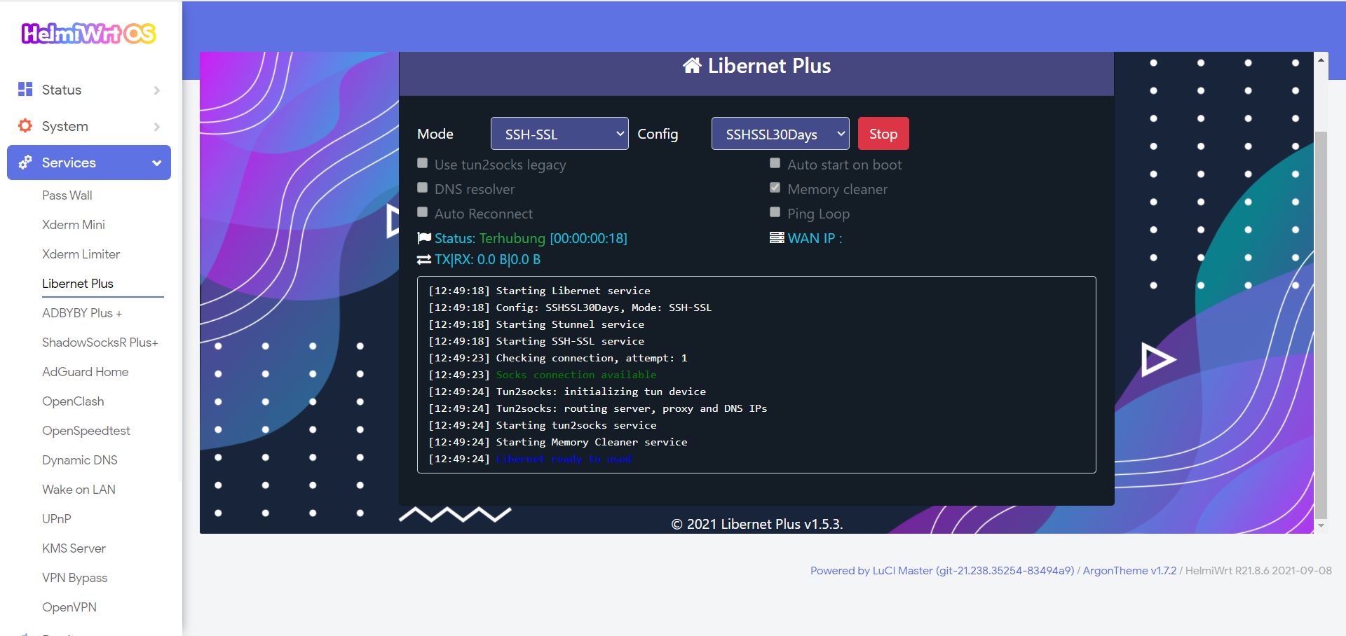This screenshot has width=1346, height=636.
Task: Click the vertical scrollbar thumb of Libernet frame
Action: pos(1321,324)
